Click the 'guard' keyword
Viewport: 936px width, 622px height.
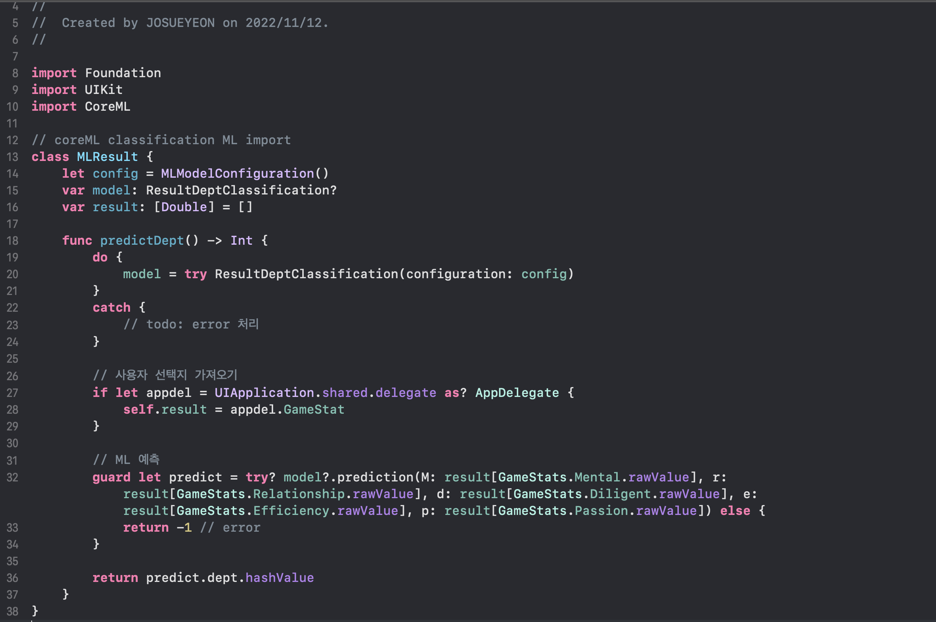pos(111,477)
